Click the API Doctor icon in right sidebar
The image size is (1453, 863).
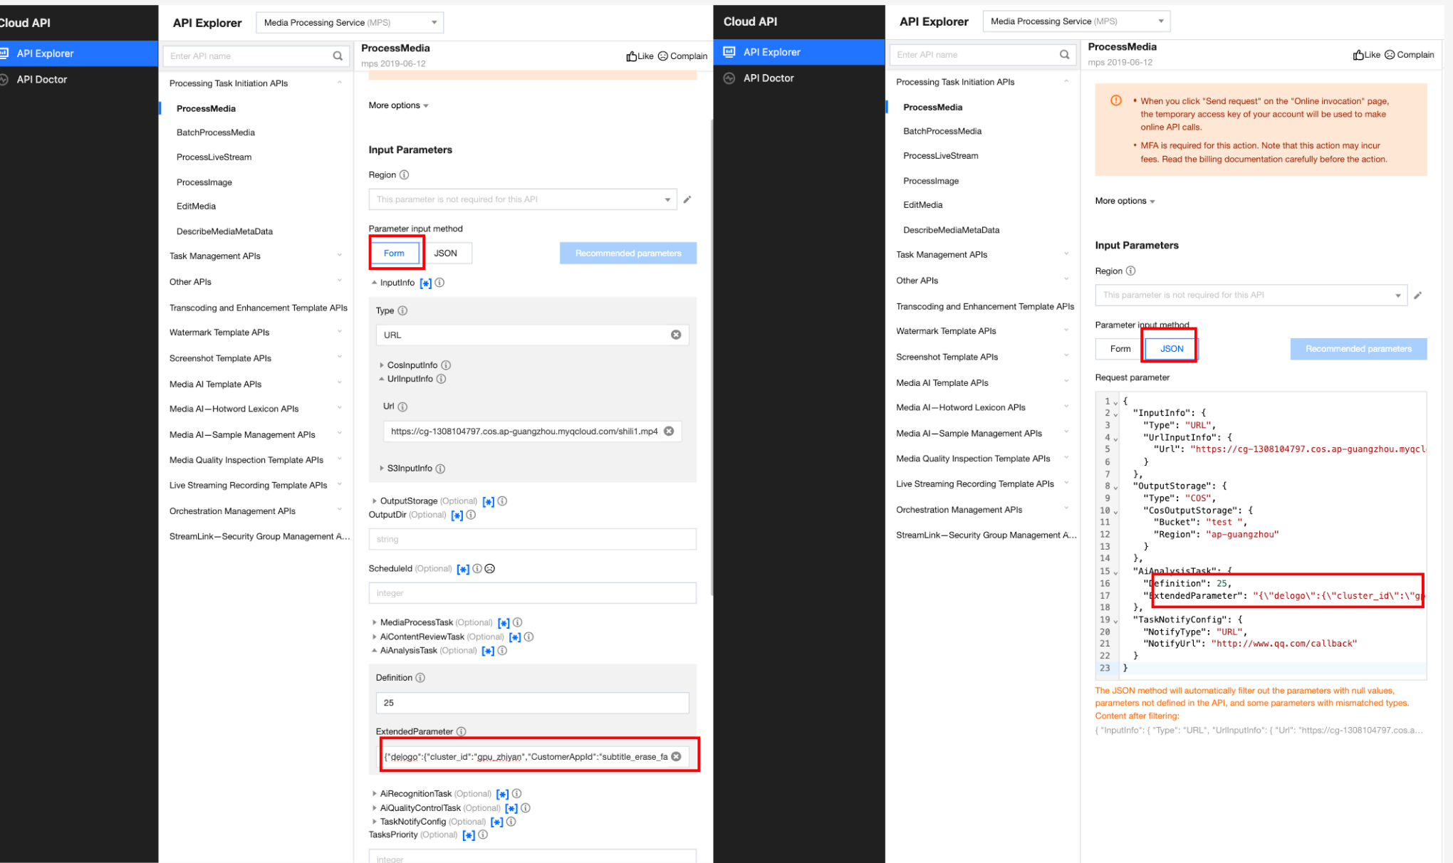coord(729,78)
